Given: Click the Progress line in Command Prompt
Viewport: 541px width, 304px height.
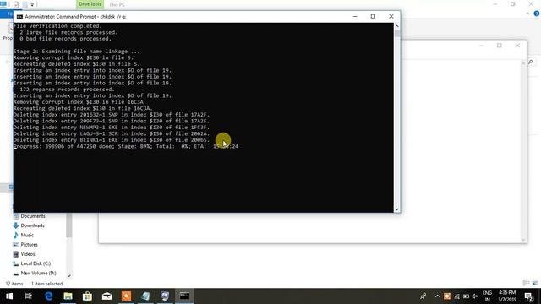Looking at the screenshot, I should click(x=126, y=146).
